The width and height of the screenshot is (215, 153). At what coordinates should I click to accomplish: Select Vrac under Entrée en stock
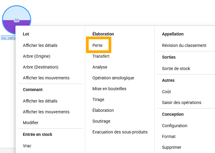pyautogui.click(x=27, y=146)
